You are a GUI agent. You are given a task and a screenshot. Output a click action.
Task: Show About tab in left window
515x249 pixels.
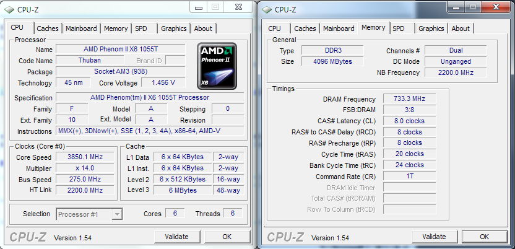coord(203,28)
